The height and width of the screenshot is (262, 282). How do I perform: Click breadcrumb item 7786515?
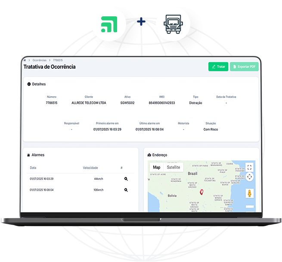[58, 60]
